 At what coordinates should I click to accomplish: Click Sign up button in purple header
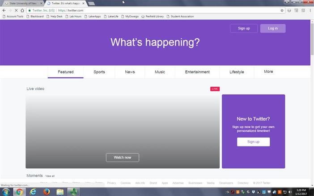pos(244,29)
